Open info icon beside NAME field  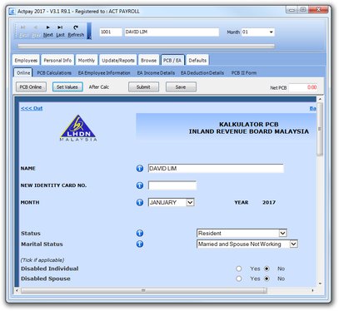[x=140, y=168]
